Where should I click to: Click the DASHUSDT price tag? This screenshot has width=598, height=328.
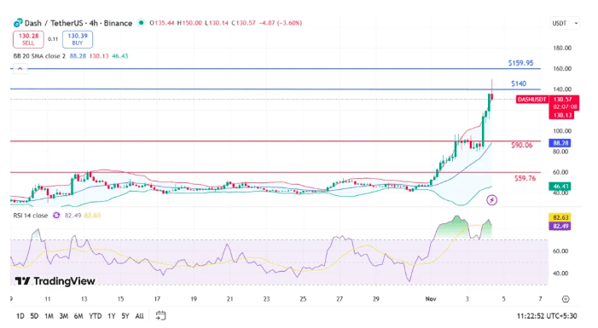[531, 100]
